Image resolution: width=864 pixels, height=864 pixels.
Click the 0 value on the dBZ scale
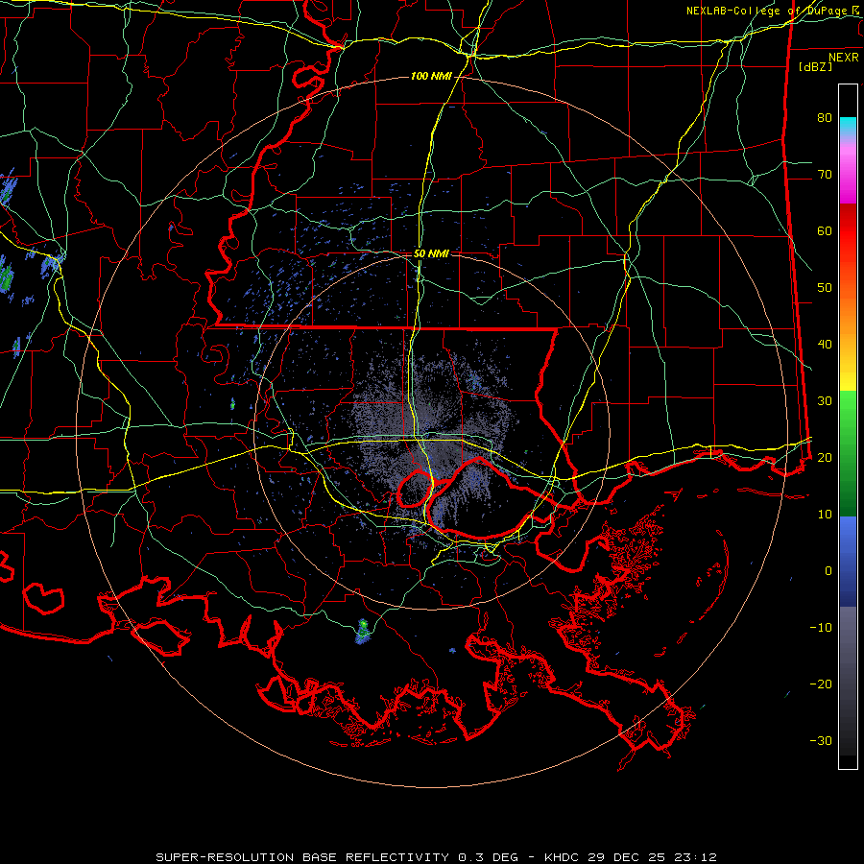tap(828, 571)
